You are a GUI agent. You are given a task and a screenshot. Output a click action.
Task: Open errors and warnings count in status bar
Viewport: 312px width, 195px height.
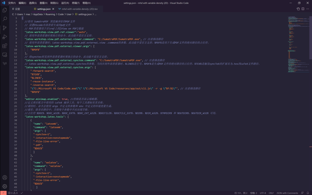click(x=13, y=193)
